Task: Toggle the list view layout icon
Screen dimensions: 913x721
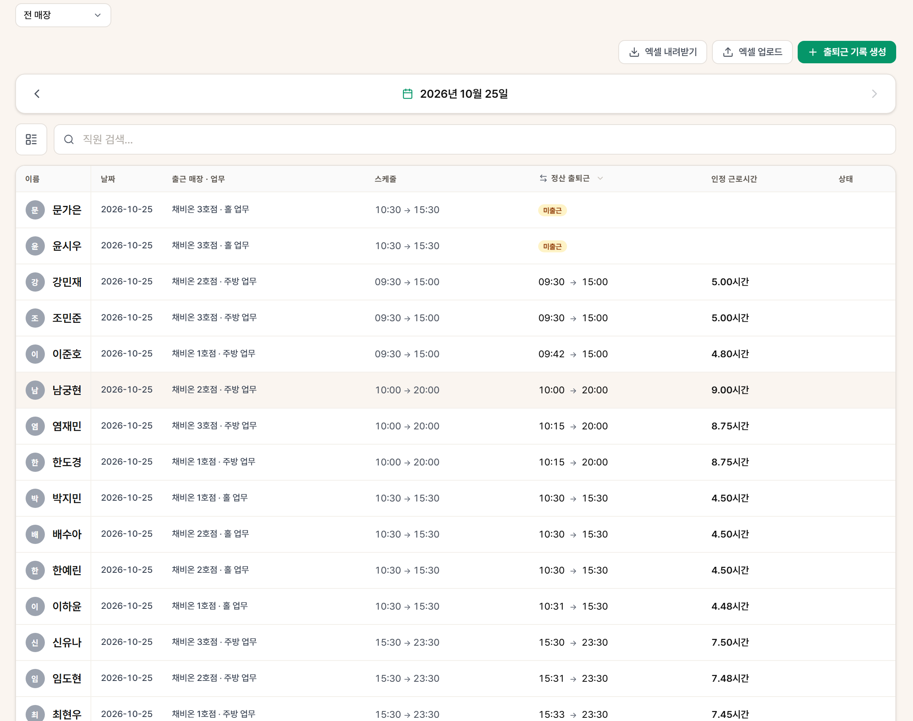Action: (x=31, y=139)
